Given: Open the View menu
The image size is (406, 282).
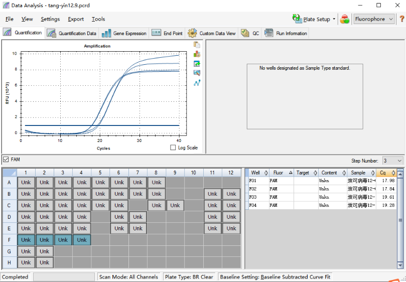Looking at the screenshot, I should click(27, 19).
